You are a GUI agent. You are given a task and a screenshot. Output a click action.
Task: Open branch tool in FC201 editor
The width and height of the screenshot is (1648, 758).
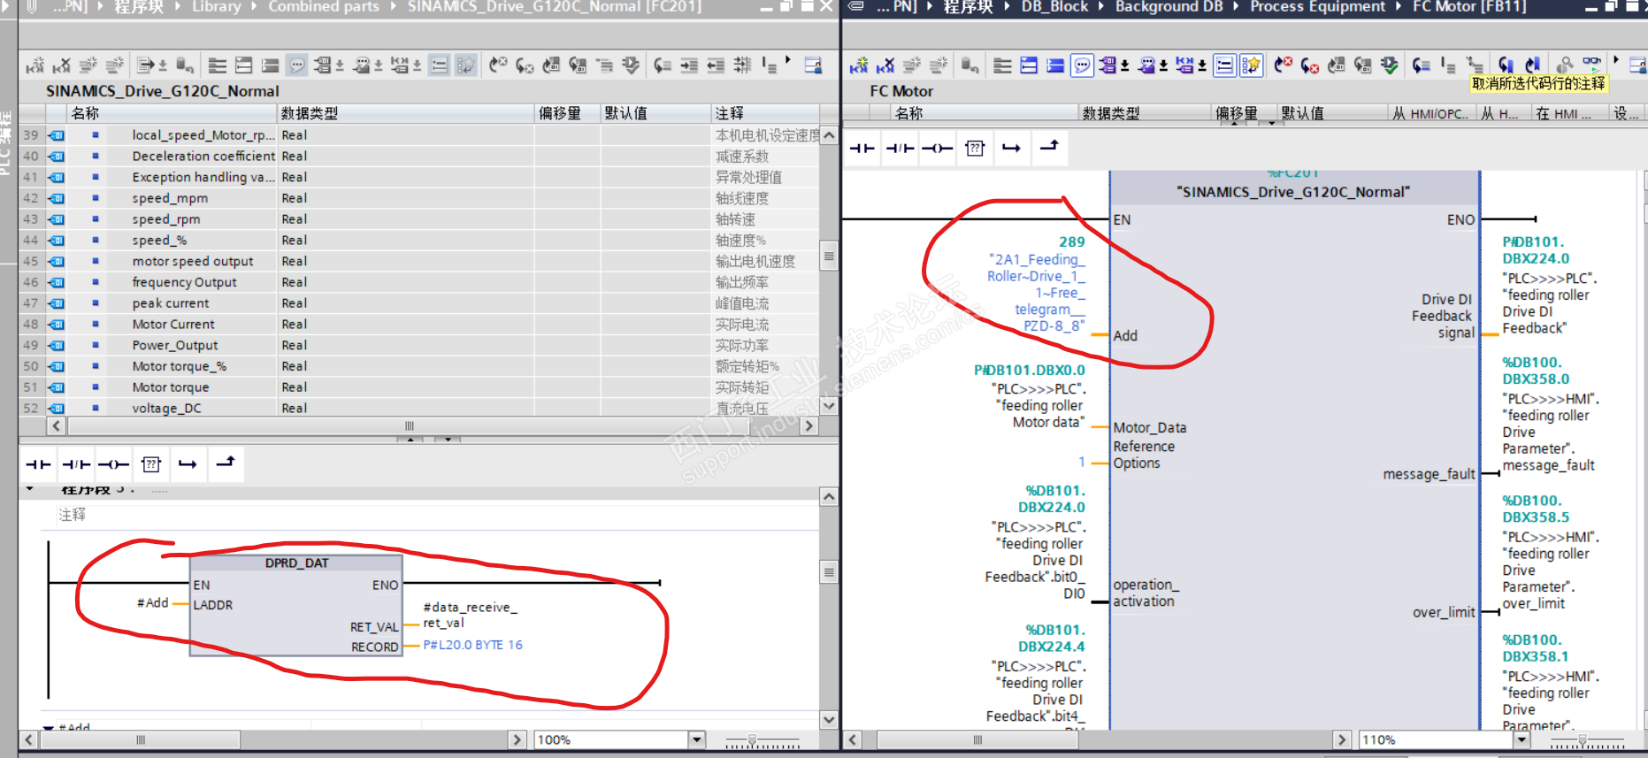(x=188, y=464)
